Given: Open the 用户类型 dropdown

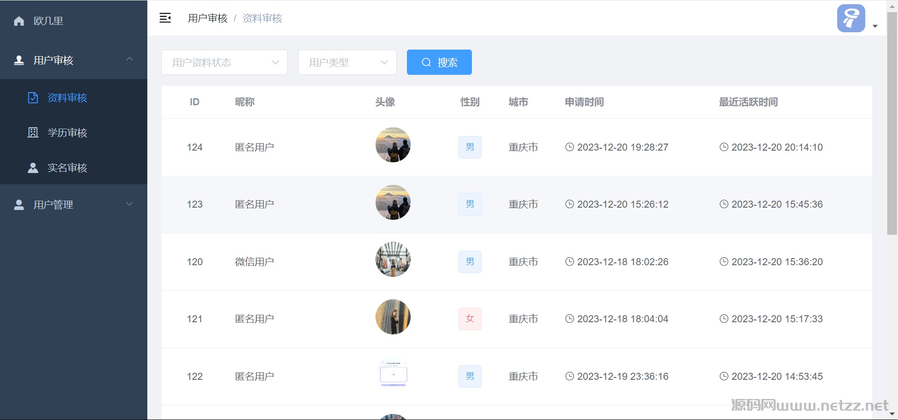Looking at the screenshot, I should 348,62.
